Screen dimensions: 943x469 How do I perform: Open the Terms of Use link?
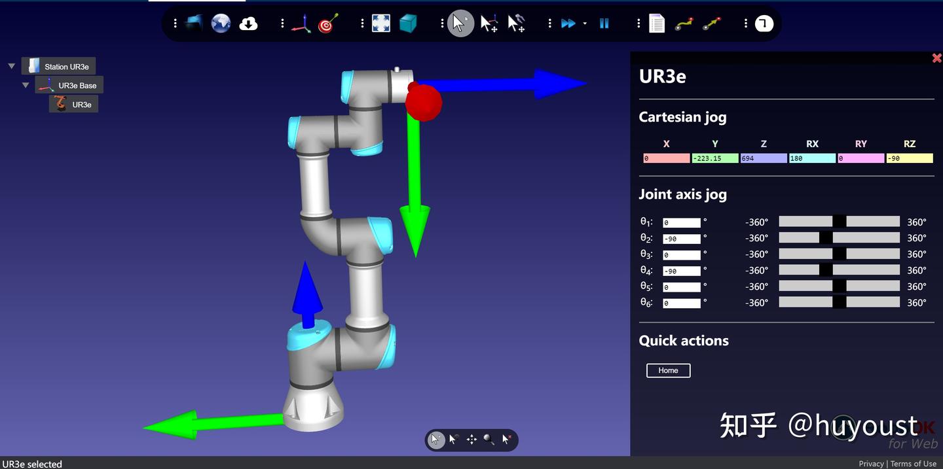tap(913, 464)
